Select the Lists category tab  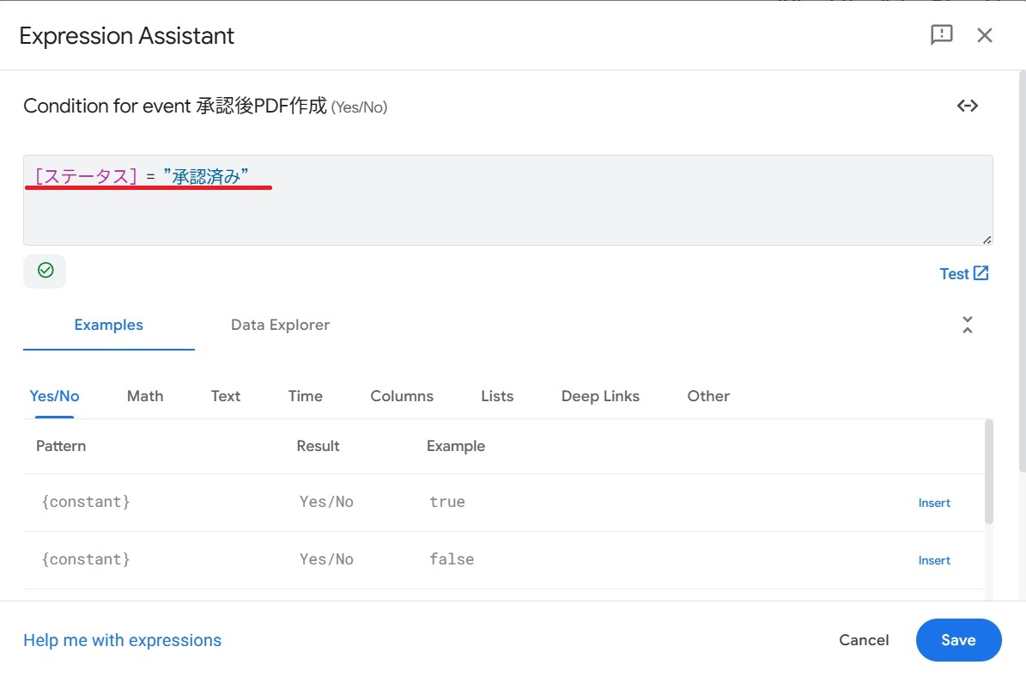[x=497, y=396]
